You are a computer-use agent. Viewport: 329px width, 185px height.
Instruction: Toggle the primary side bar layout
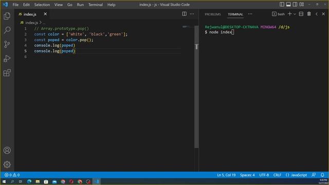tap(282, 5)
